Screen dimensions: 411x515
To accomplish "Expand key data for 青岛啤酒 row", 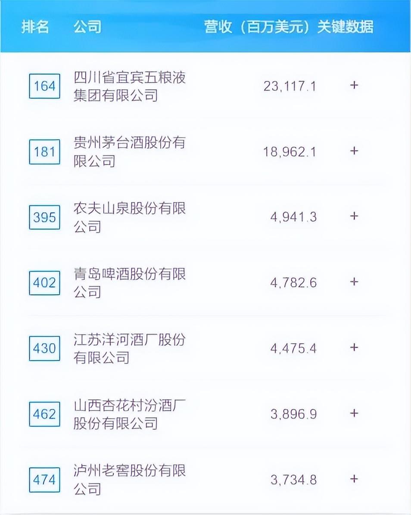I will [x=354, y=282].
